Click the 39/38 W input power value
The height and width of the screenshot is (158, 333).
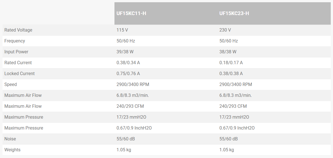(125, 52)
